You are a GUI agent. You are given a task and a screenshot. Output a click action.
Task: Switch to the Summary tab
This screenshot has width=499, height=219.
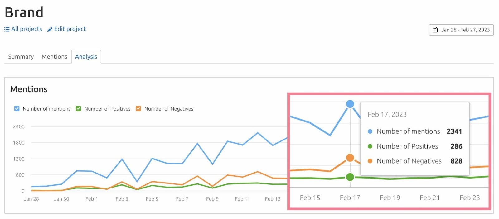click(x=21, y=56)
